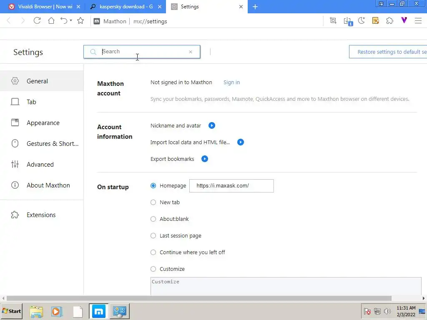Click the undo closed tab icon

point(64,21)
